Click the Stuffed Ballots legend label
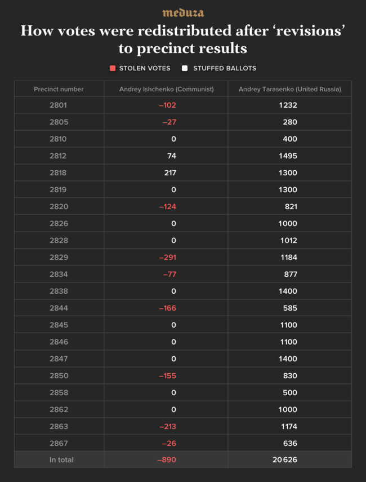The height and width of the screenshot is (482, 366). tap(225, 68)
